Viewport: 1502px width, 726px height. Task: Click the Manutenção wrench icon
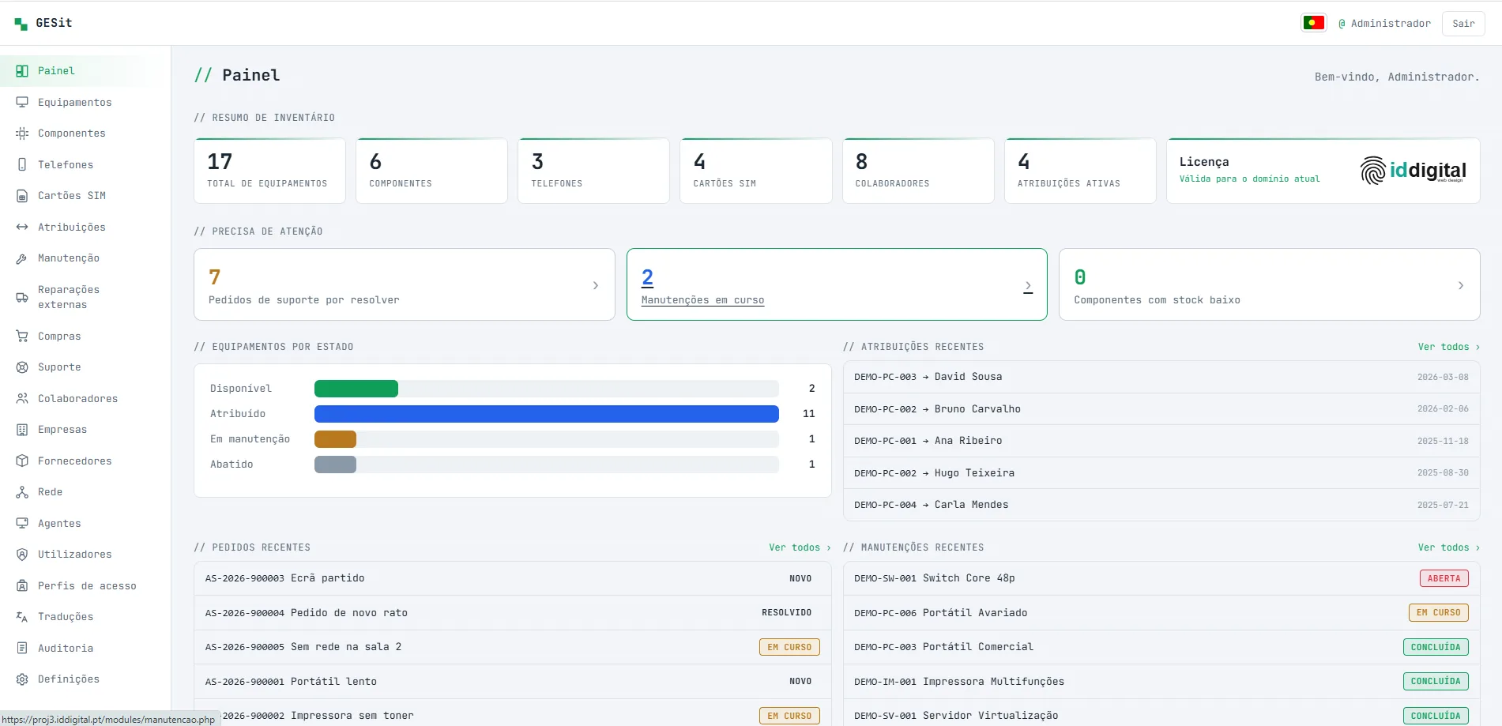(22, 258)
